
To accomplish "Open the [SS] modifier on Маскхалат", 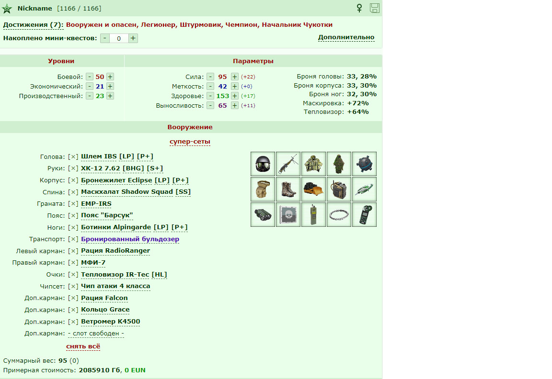I will point(183,192).
